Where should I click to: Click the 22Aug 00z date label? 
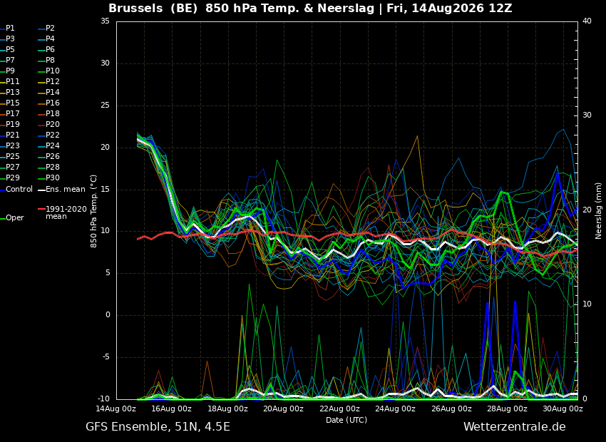coord(339,408)
